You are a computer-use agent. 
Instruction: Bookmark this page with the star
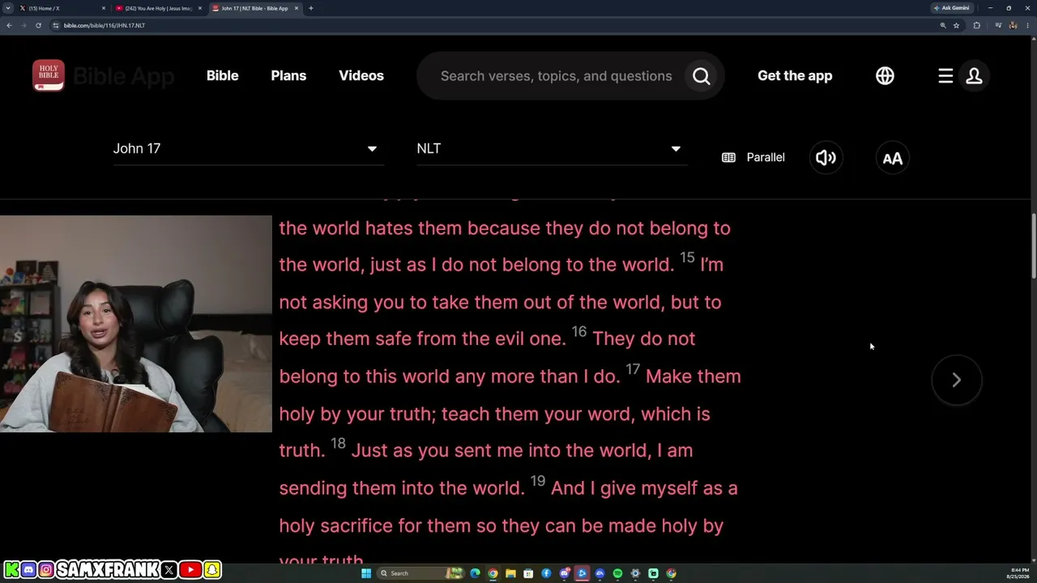click(956, 25)
